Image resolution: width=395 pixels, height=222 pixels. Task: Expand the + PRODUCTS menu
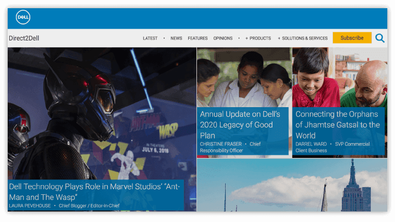point(258,38)
